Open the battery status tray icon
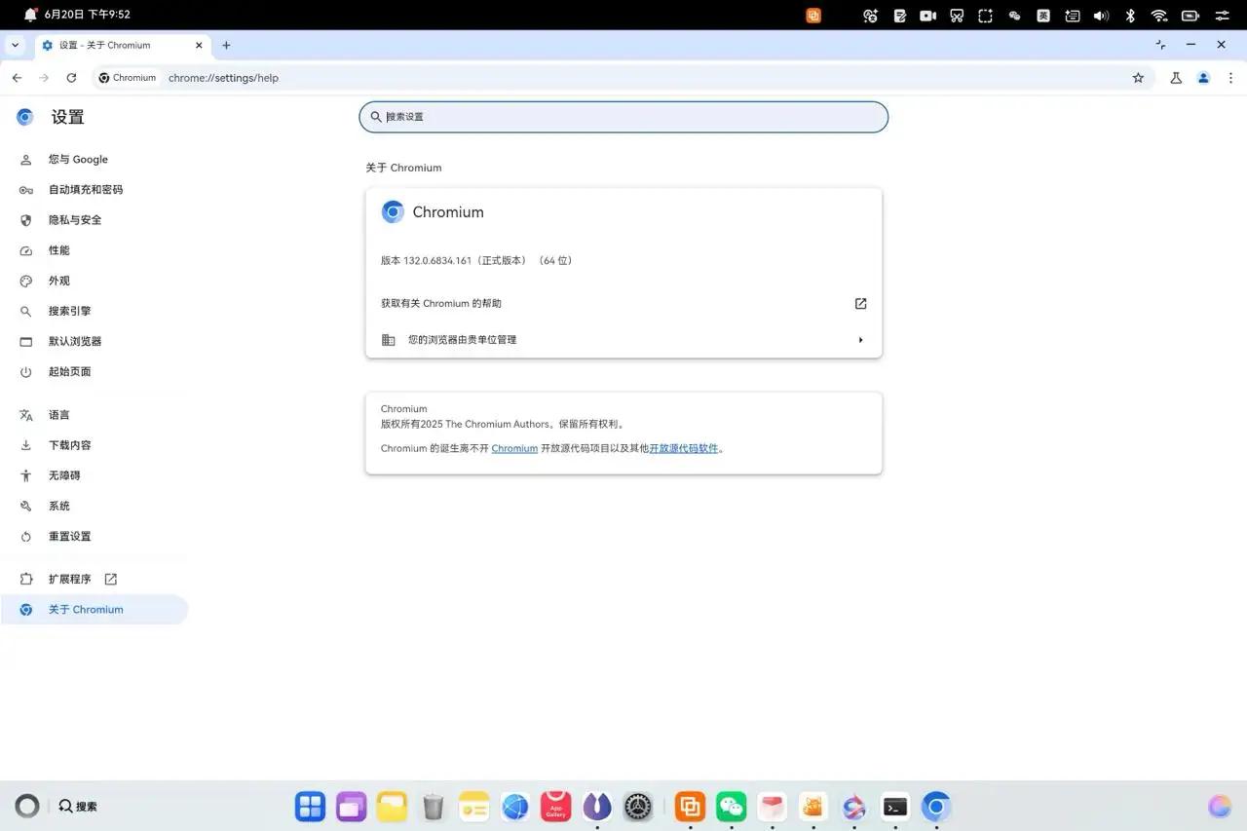1247x831 pixels. pos(1190,16)
